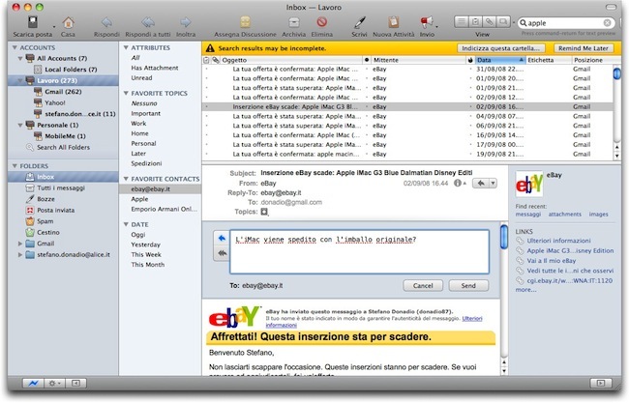The height and width of the screenshot is (403, 629).
Task: Collapse the ATTRIBUTES section triangle
Action: [x=126, y=47]
